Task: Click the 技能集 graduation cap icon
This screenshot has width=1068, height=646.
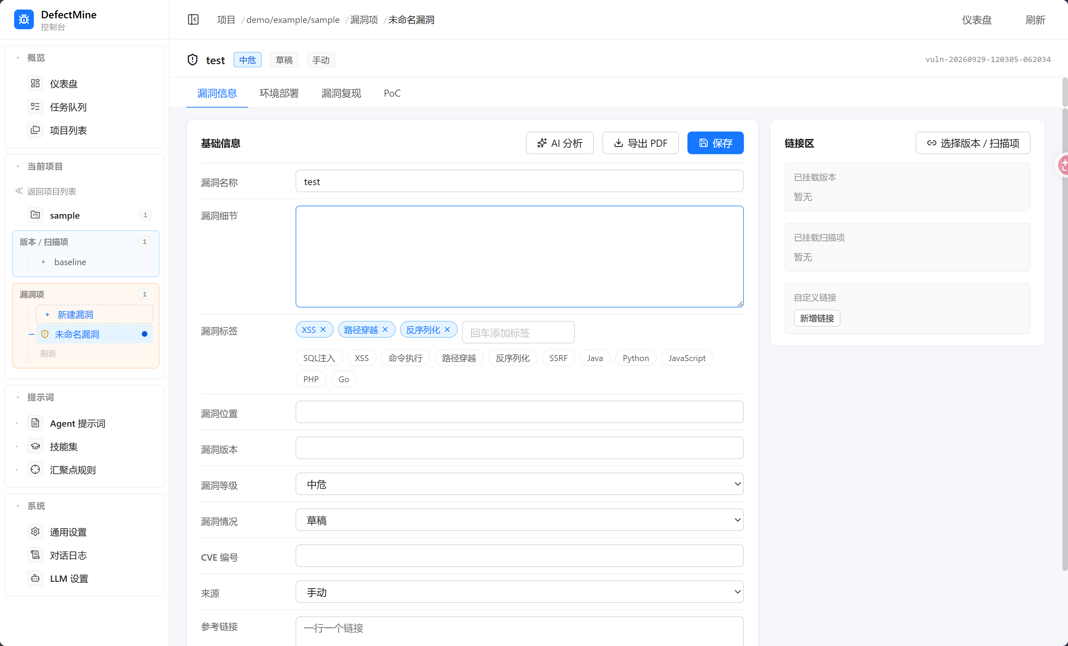Action: click(35, 446)
